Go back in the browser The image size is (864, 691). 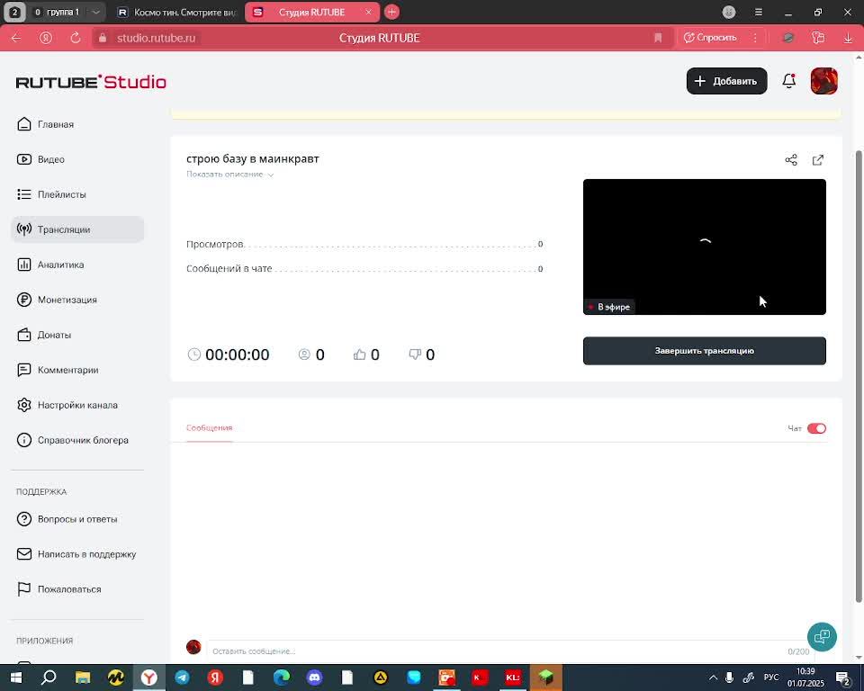pyautogui.click(x=16, y=38)
